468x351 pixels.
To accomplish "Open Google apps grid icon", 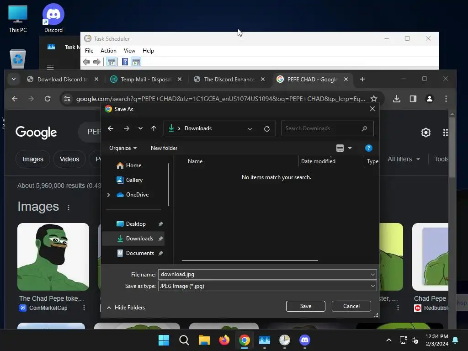I will (x=445, y=133).
